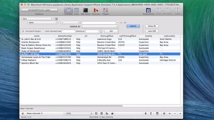Image resolution: width=214 pixels, height=120 pixels.
Task: Add search condition with plus button
Action: pos(125,23)
